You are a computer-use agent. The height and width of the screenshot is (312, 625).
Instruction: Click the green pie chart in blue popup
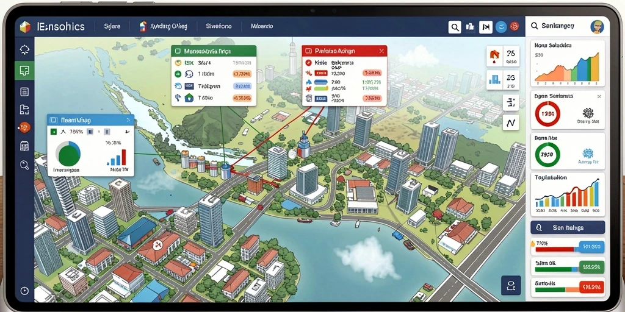[x=68, y=154]
